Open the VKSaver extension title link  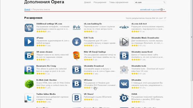click(x=88, y=80)
